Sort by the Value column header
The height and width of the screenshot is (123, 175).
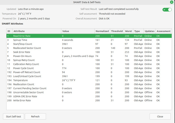point(78,31)
